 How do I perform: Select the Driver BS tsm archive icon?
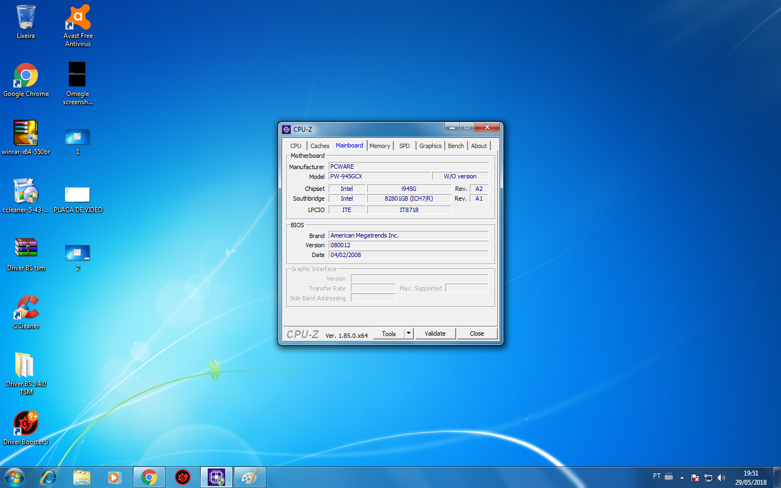(26, 254)
